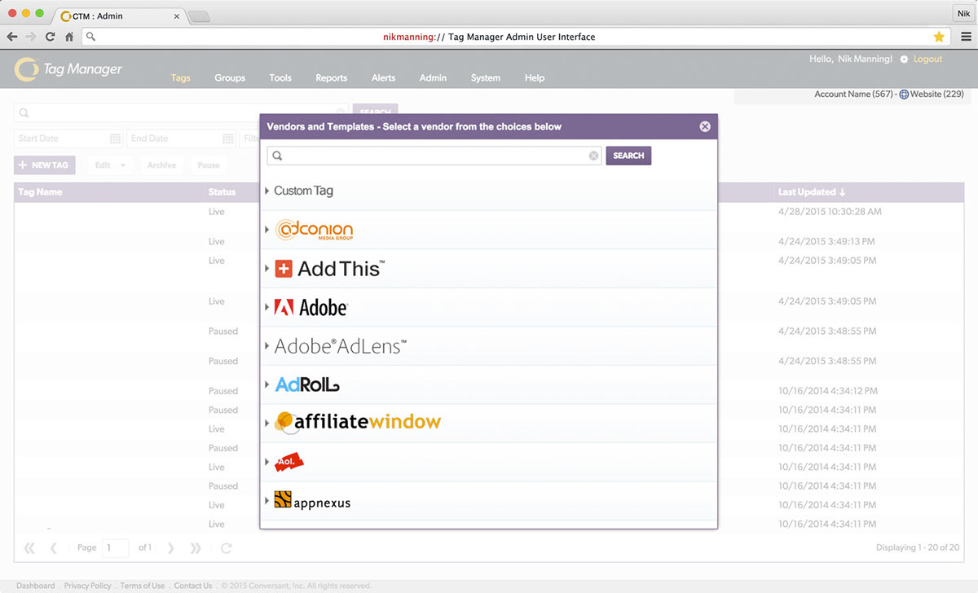The height and width of the screenshot is (593, 978).
Task: Open the browser hamburger menu
Action: coord(964,37)
